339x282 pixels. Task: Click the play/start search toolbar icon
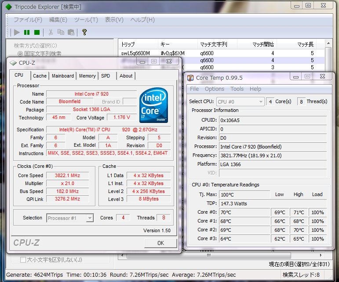[17, 32]
